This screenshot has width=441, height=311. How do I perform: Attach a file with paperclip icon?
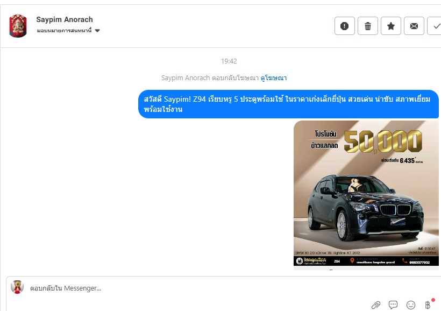pos(376,305)
